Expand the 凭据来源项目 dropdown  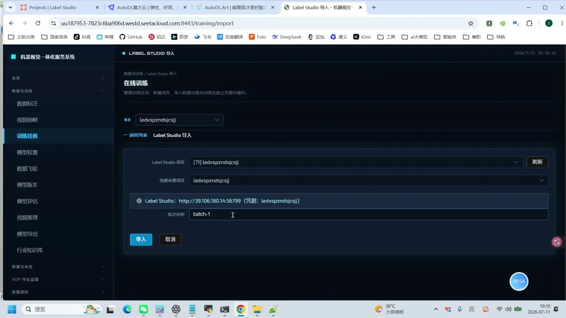click(x=368, y=180)
